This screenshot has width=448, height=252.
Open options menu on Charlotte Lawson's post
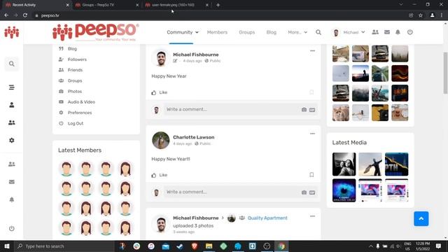click(312, 134)
